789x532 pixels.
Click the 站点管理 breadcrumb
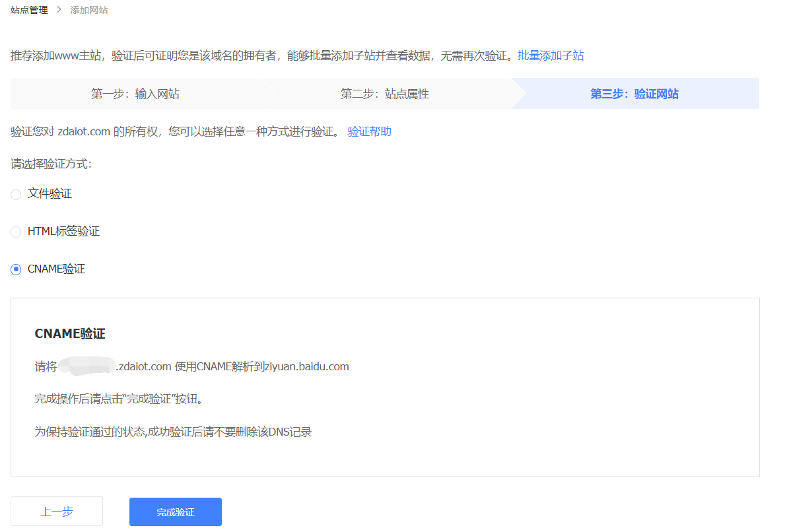[x=29, y=10]
